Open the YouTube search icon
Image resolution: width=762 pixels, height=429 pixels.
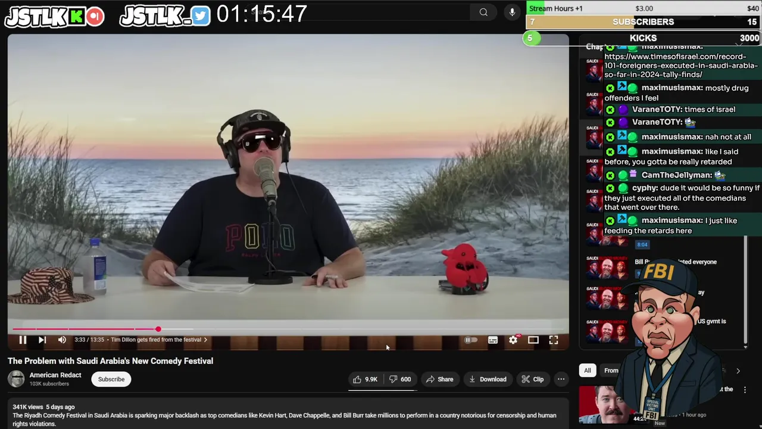click(x=483, y=12)
